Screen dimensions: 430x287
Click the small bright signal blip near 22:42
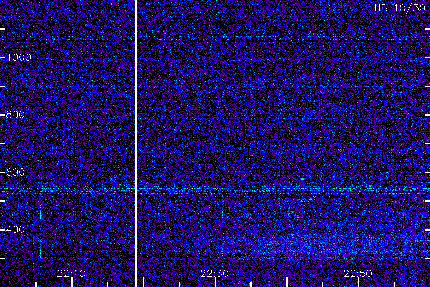pyautogui.click(x=303, y=179)
